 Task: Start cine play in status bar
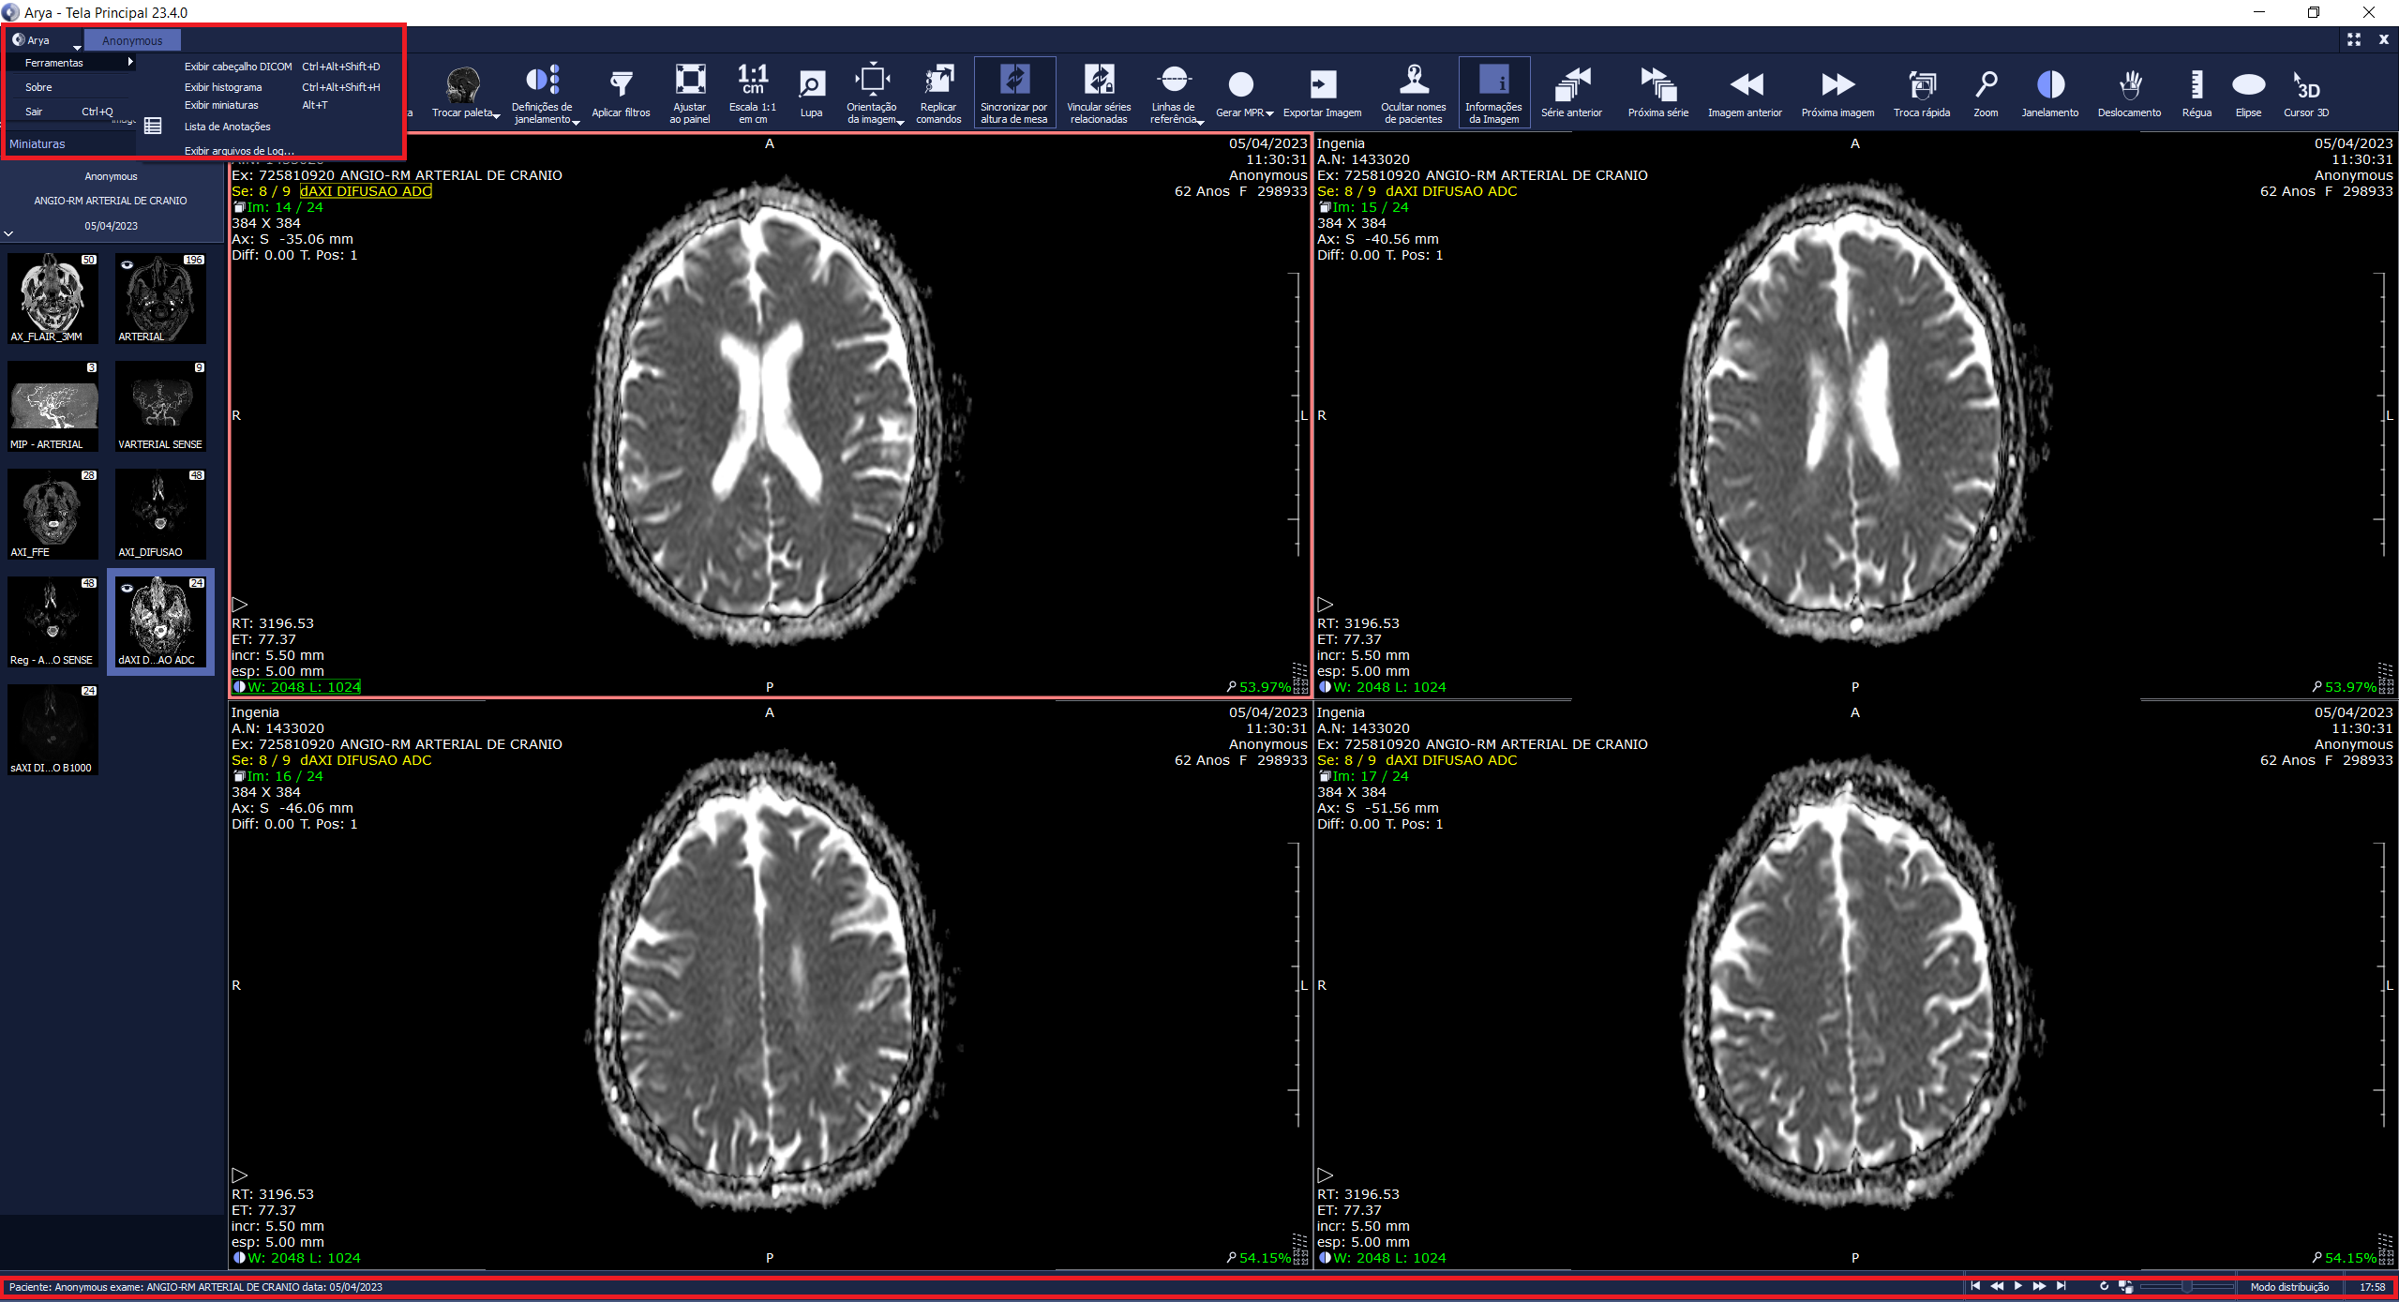[2018, 1286]
